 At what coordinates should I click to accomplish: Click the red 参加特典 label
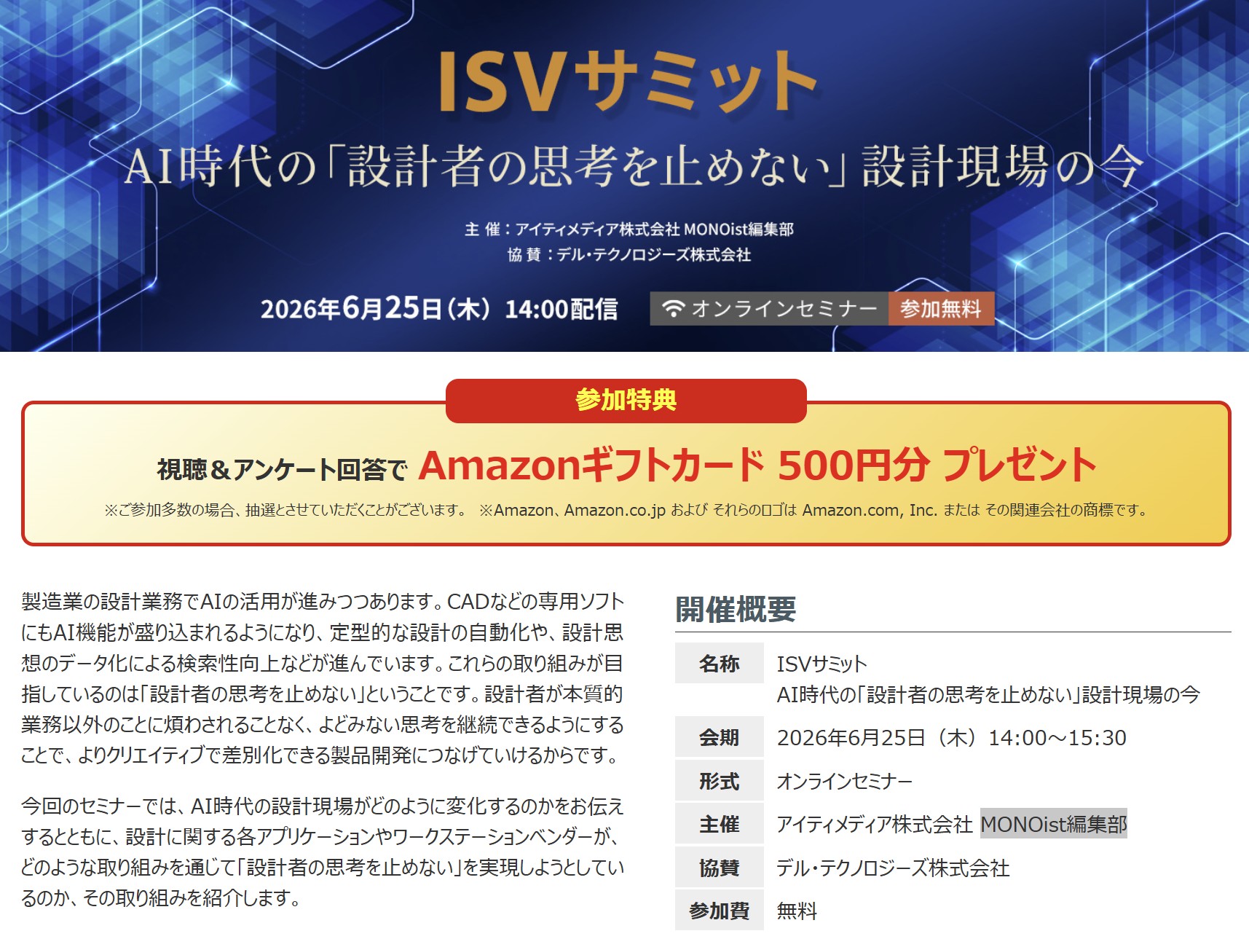(x=626, y=400)
